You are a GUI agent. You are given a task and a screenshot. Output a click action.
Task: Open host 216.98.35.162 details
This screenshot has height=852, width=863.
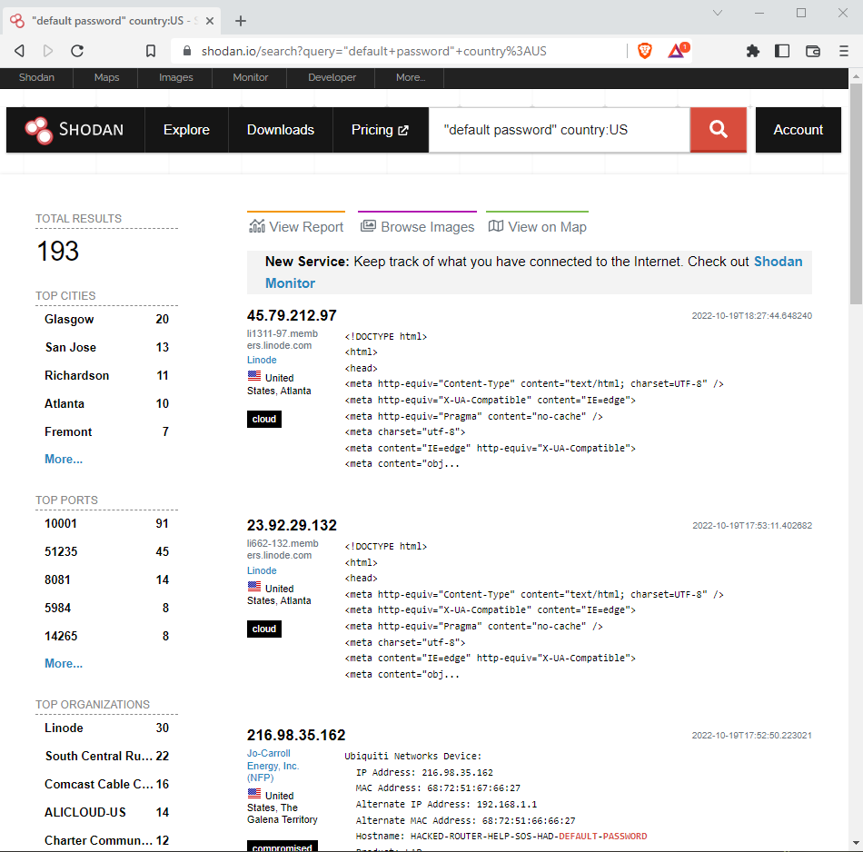(x=296, y=735)
